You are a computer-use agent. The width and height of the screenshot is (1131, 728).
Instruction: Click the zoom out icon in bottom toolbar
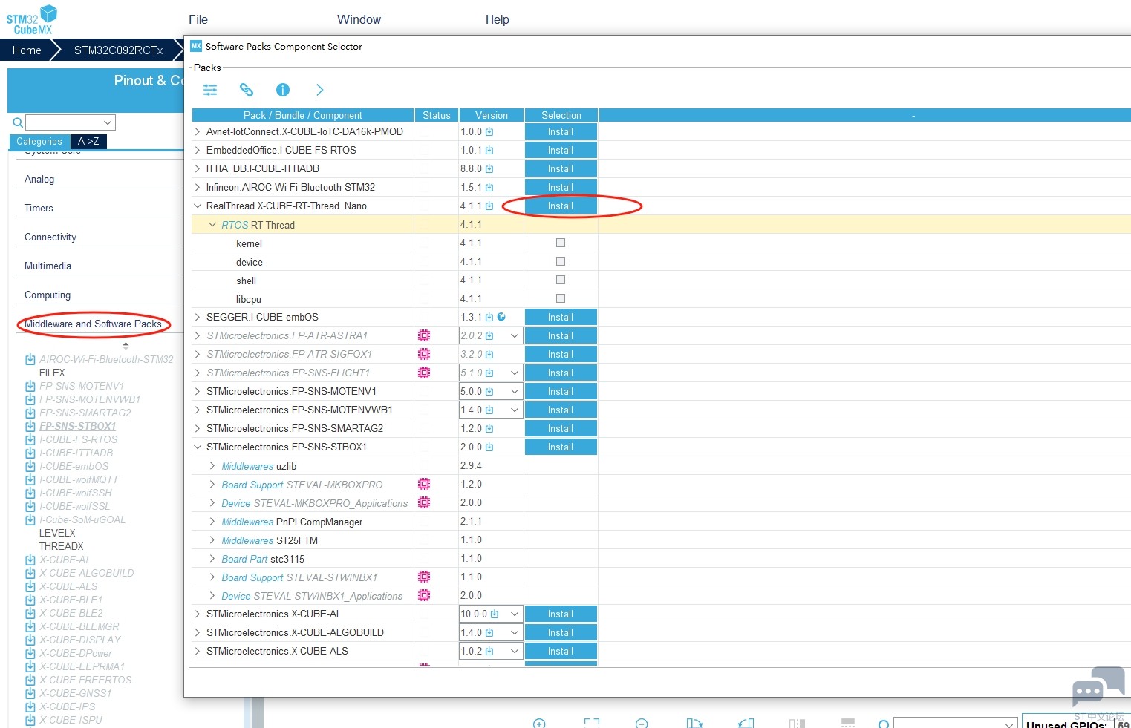tap(642, 724)
